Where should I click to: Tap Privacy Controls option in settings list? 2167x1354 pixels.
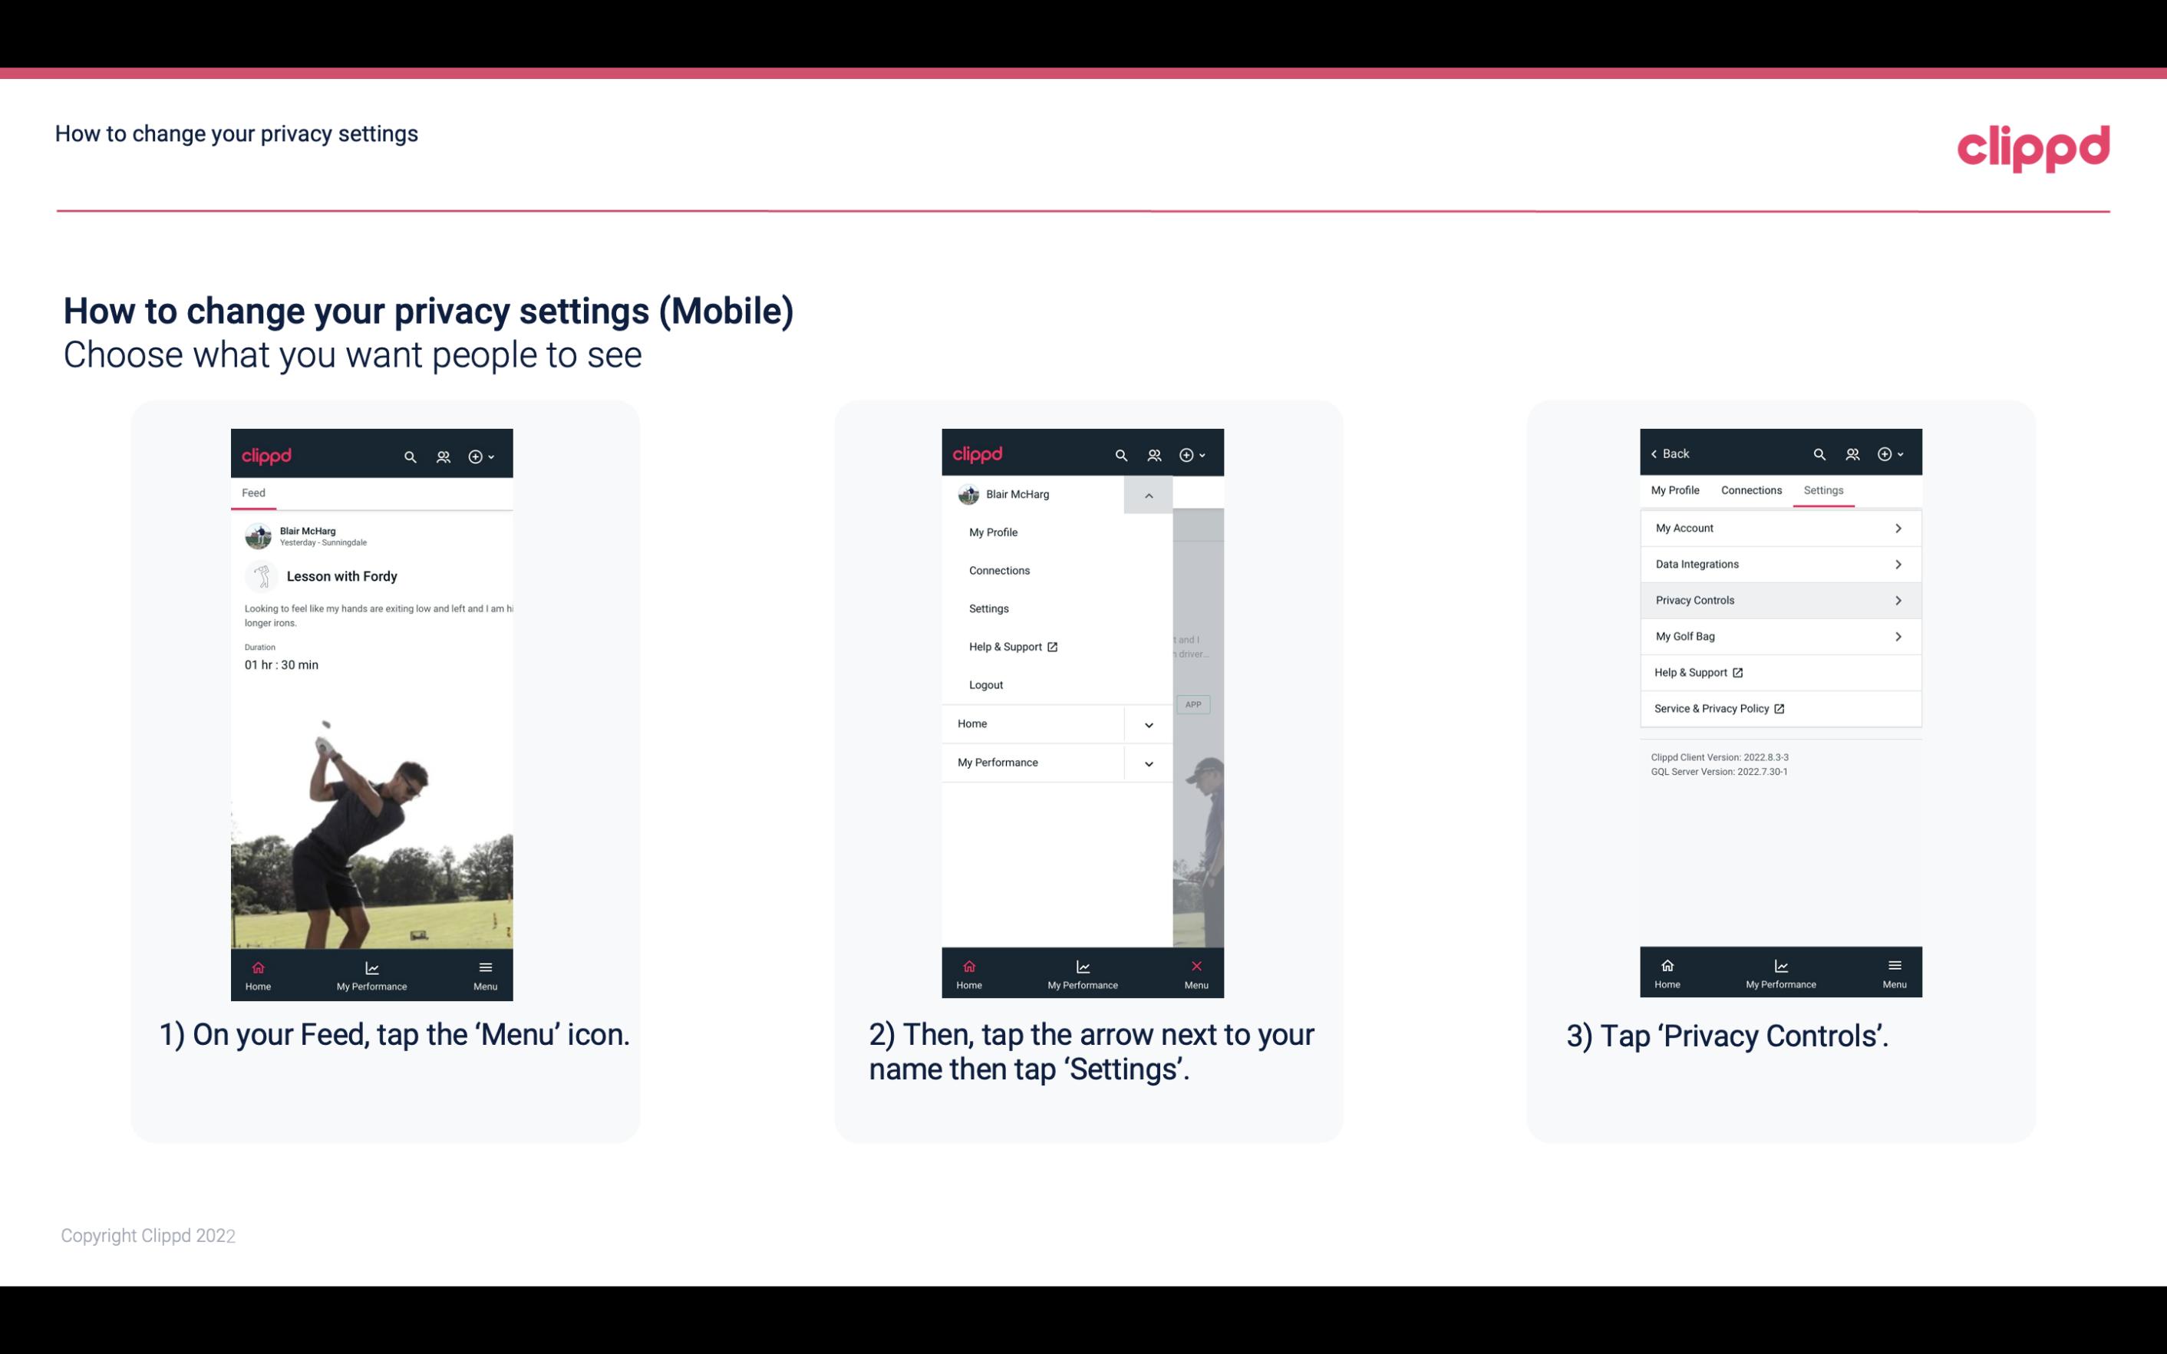click(x=1779, y=599)
